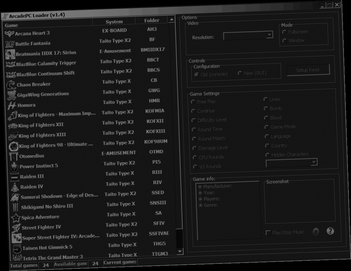
Task: Click the King of Fighters XII icon
Action: click(x=13, y=126)
